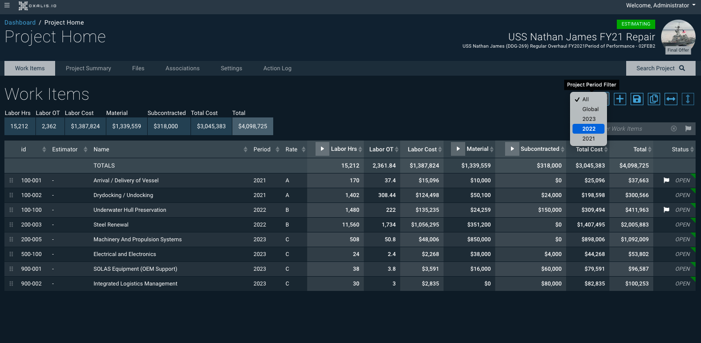Open the Welcome, Administrator user menu

660,5
